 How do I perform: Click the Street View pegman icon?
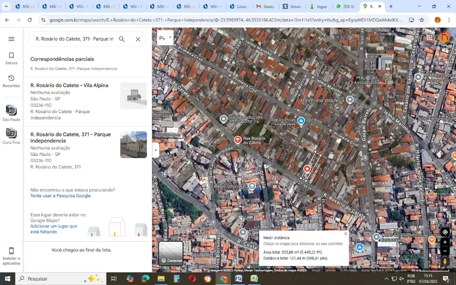(445, 261)
